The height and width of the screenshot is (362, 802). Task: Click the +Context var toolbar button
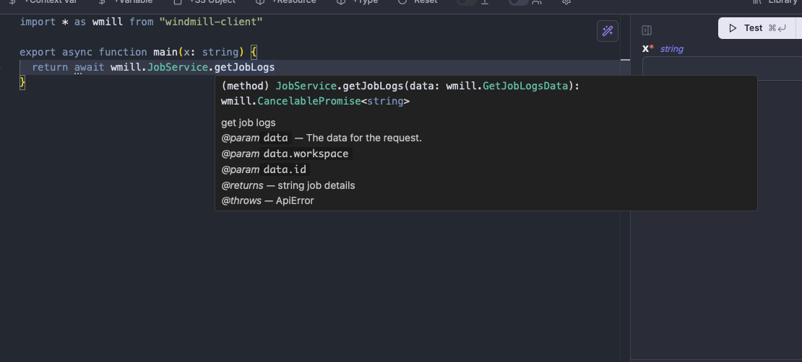(x=43, y=2)
